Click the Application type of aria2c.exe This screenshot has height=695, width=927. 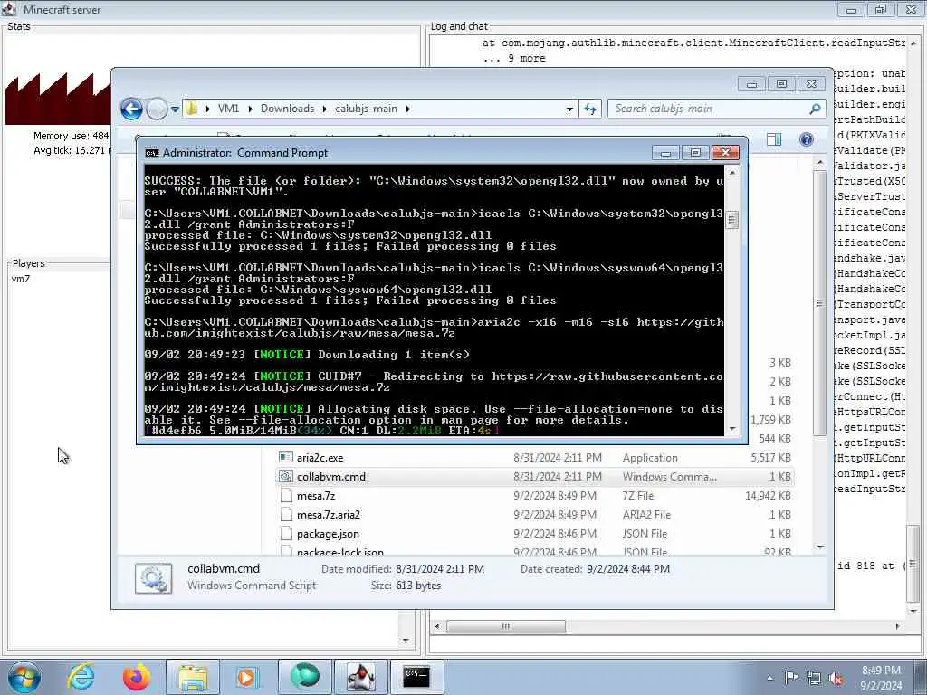[x=650, y=457]
